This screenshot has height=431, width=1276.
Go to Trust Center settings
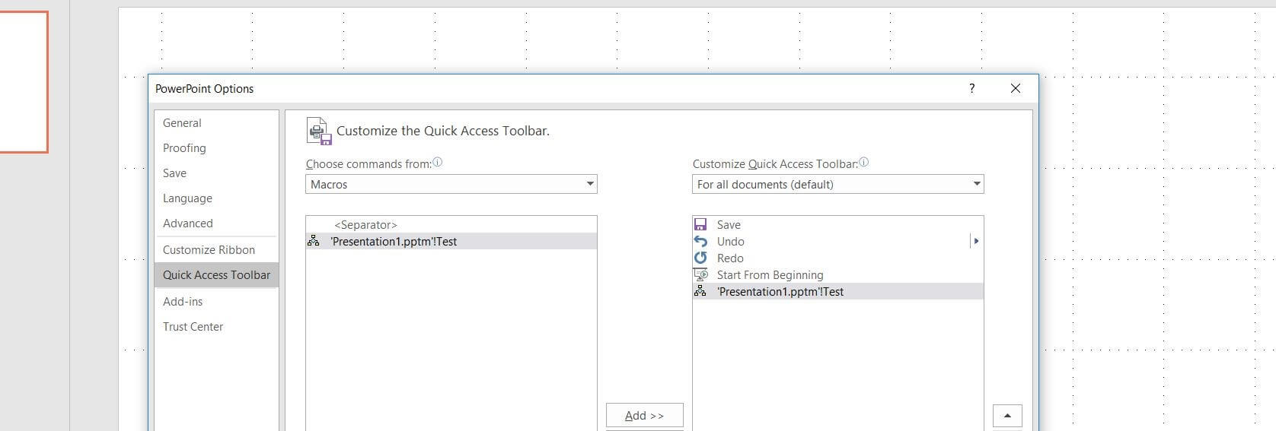click(x=193, y=327)
